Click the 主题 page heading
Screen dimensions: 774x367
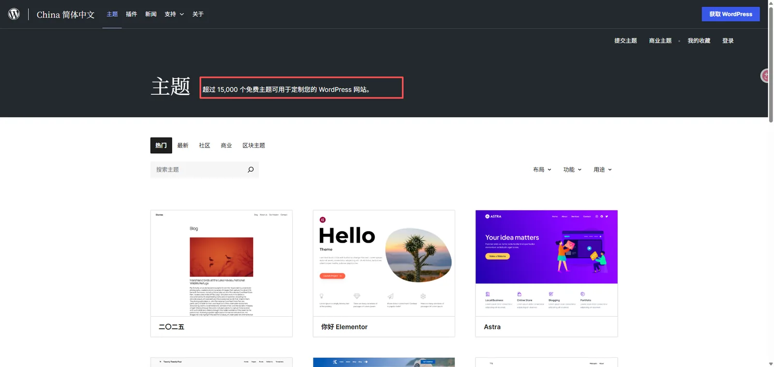[x=171, y=87]
